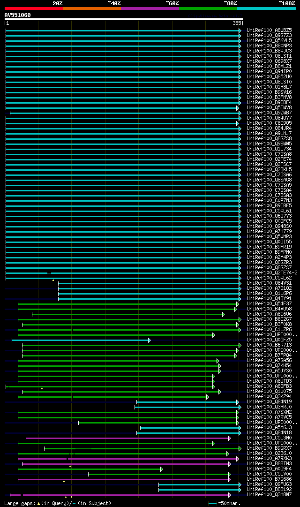Select the UniRef100_A9LMJ7 label
Image resolution: width=300 pixels, height=507 pixels.
tap(269, 134)
